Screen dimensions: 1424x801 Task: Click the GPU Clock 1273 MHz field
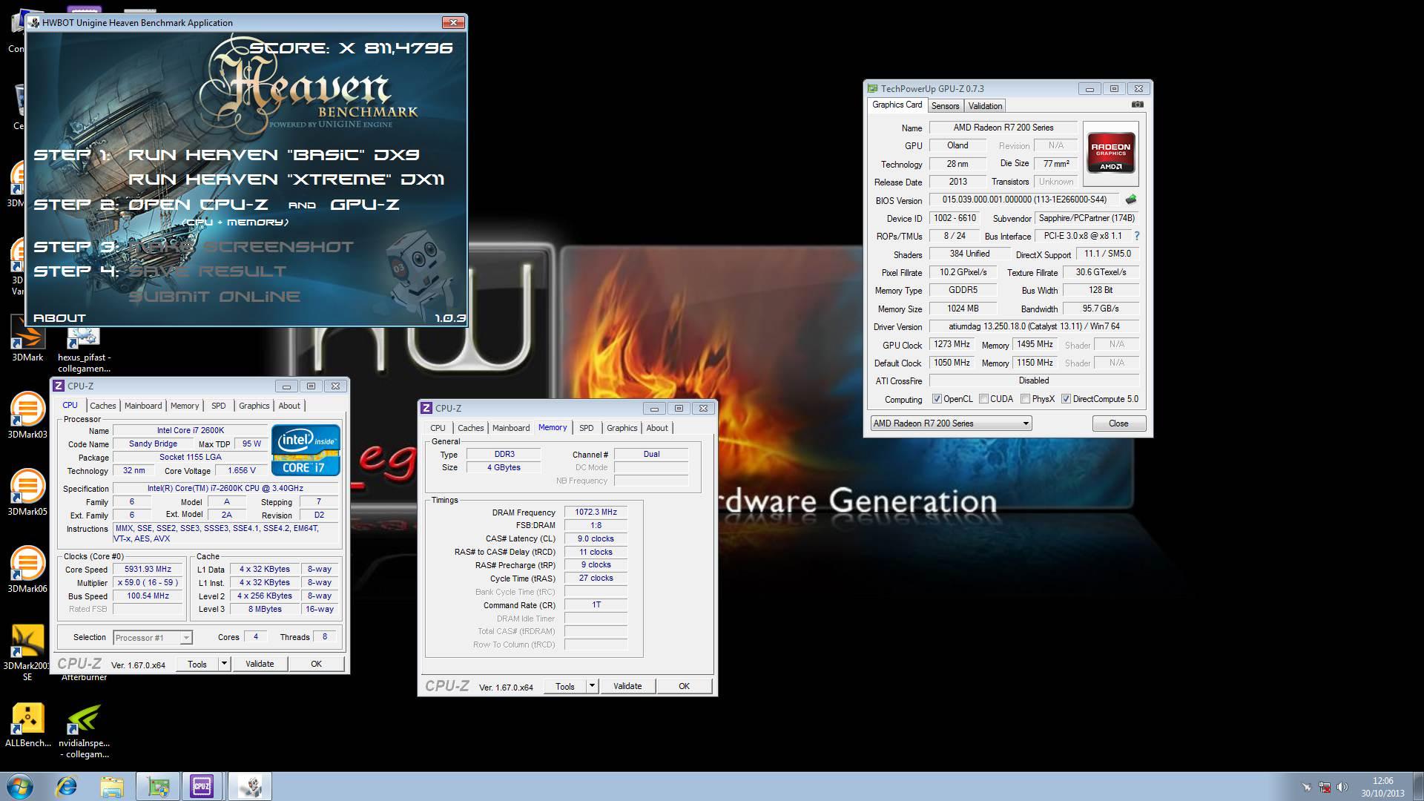coord(952,345)
